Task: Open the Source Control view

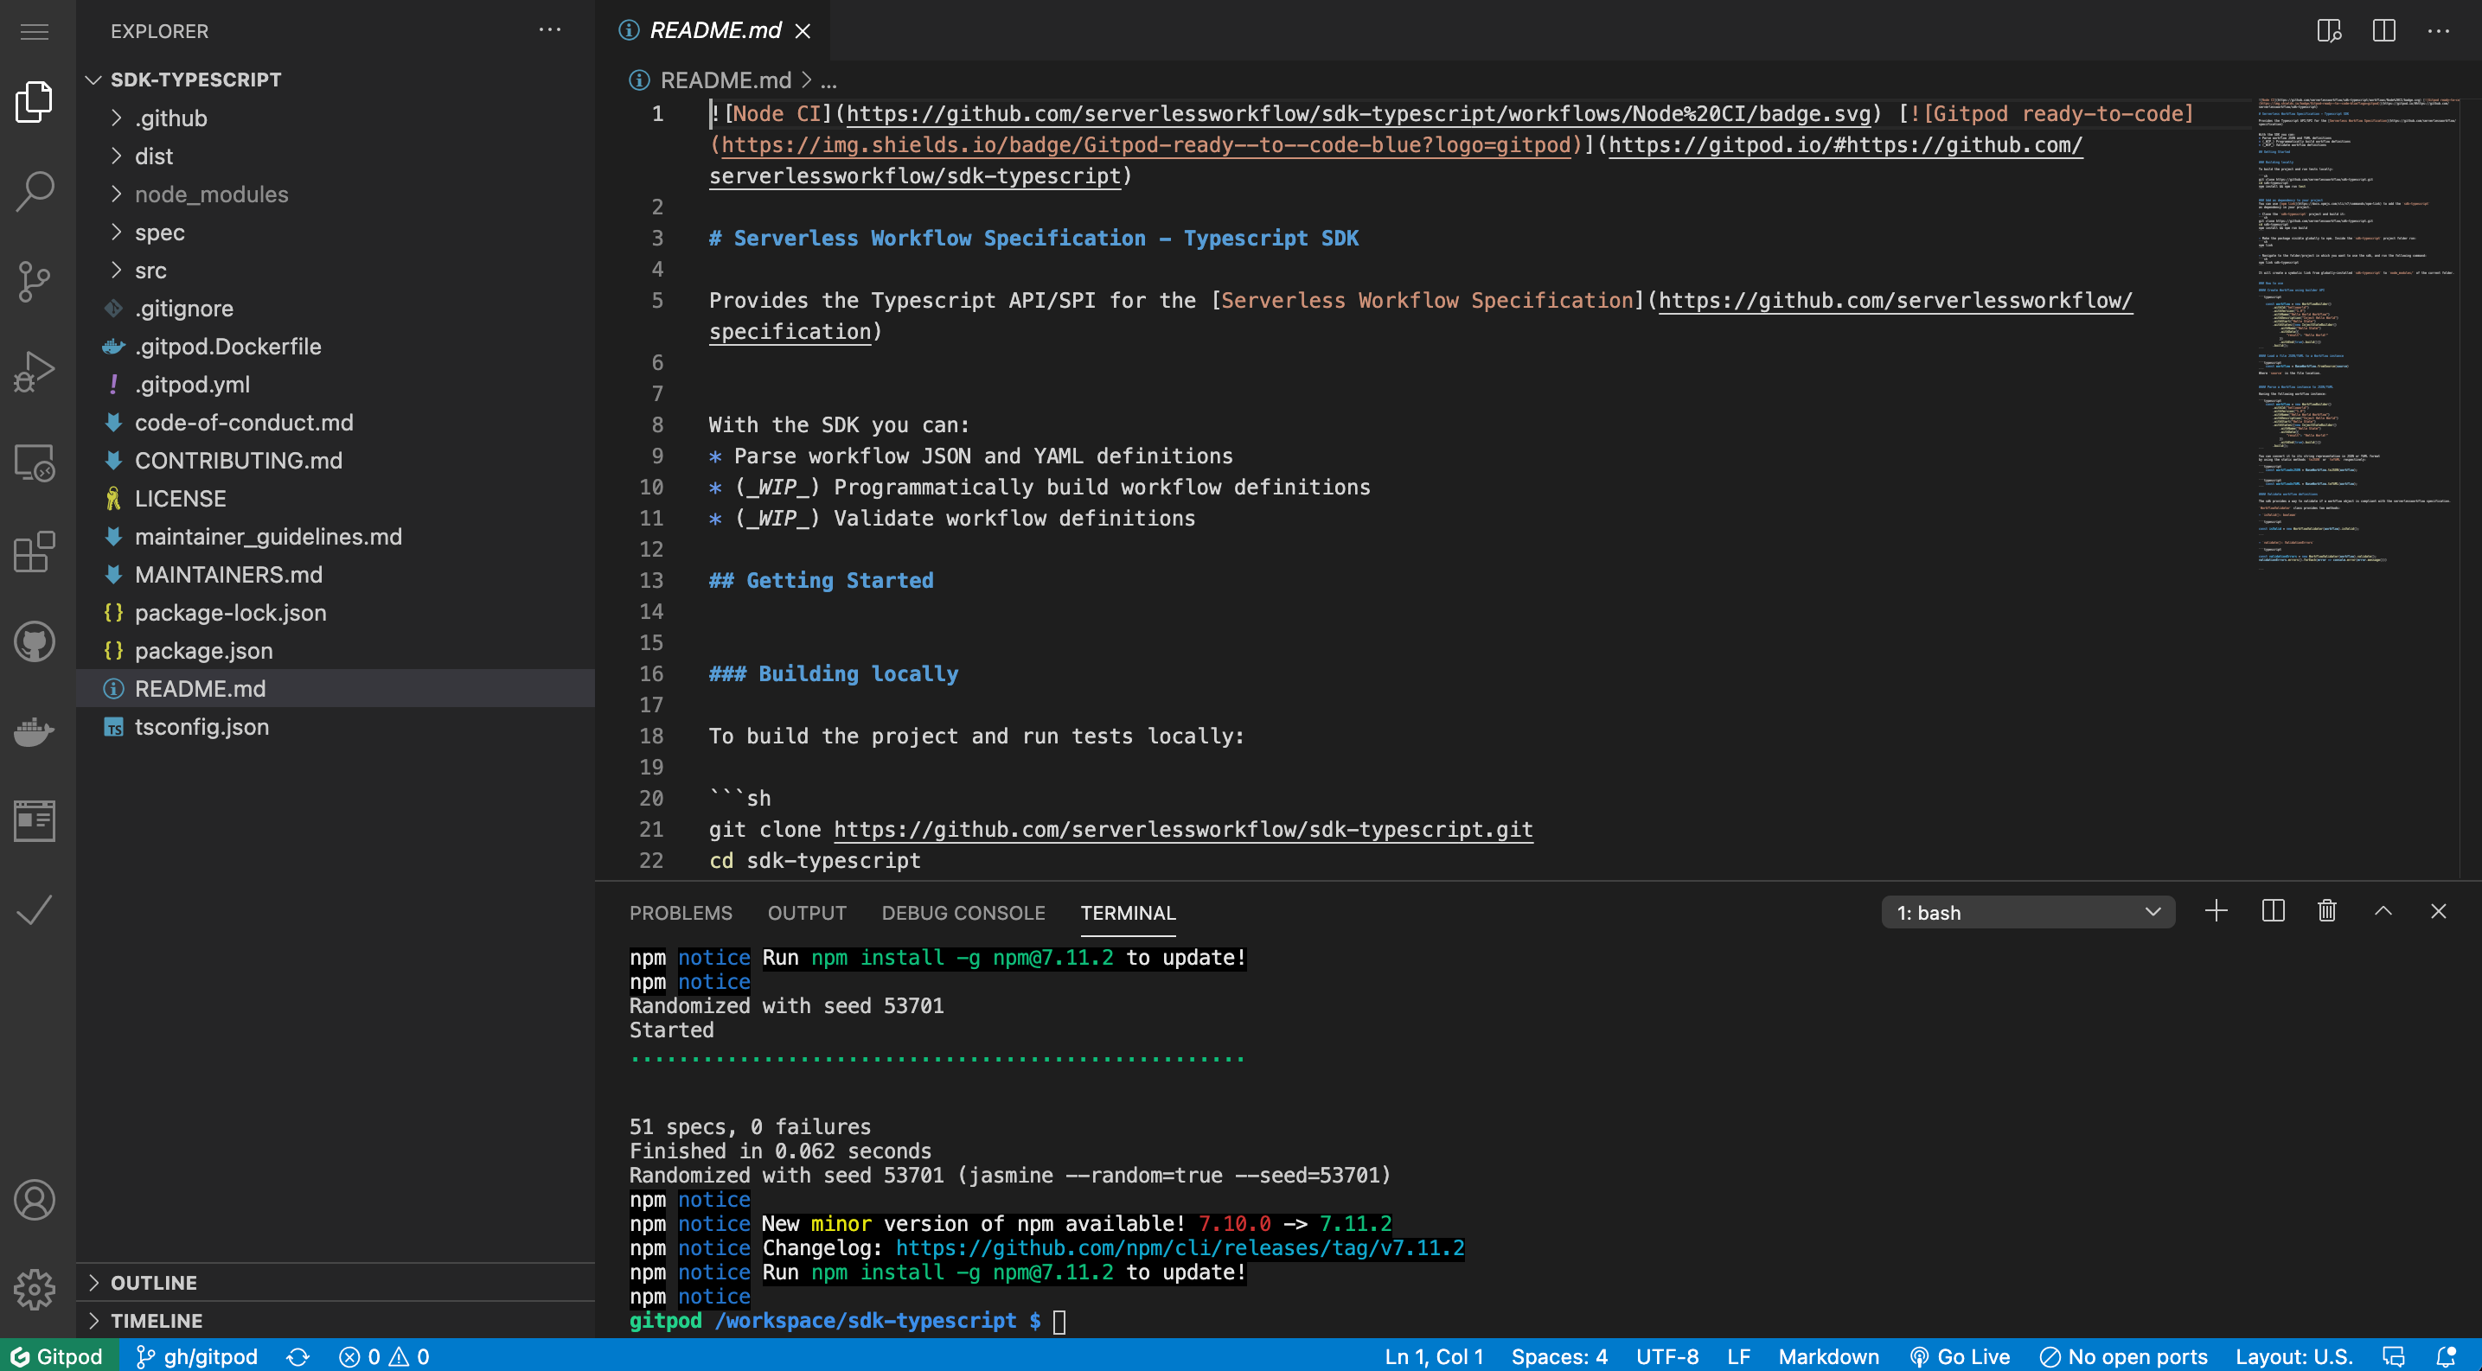Action: click(x=35, y=281)
